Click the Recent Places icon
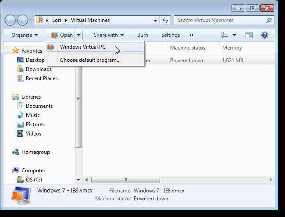 tap(20, 78)
